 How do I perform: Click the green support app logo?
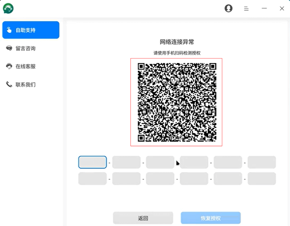[8, 8]
